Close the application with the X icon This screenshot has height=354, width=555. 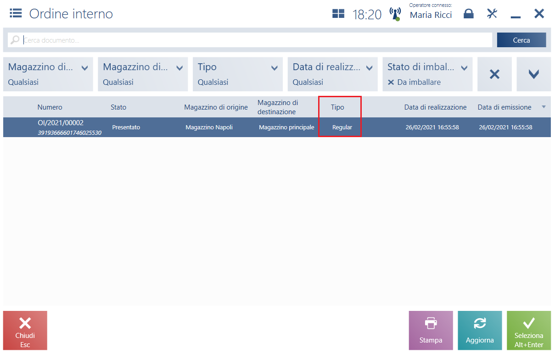(x=539, y=14)
